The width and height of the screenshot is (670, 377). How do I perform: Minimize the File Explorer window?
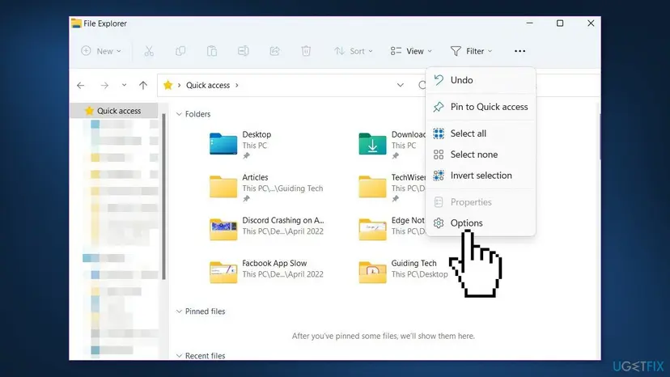529,23
